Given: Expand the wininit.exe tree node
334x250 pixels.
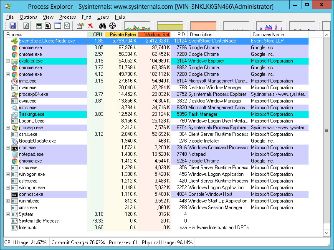Looking at the screenshot, I should click(8, 201).
